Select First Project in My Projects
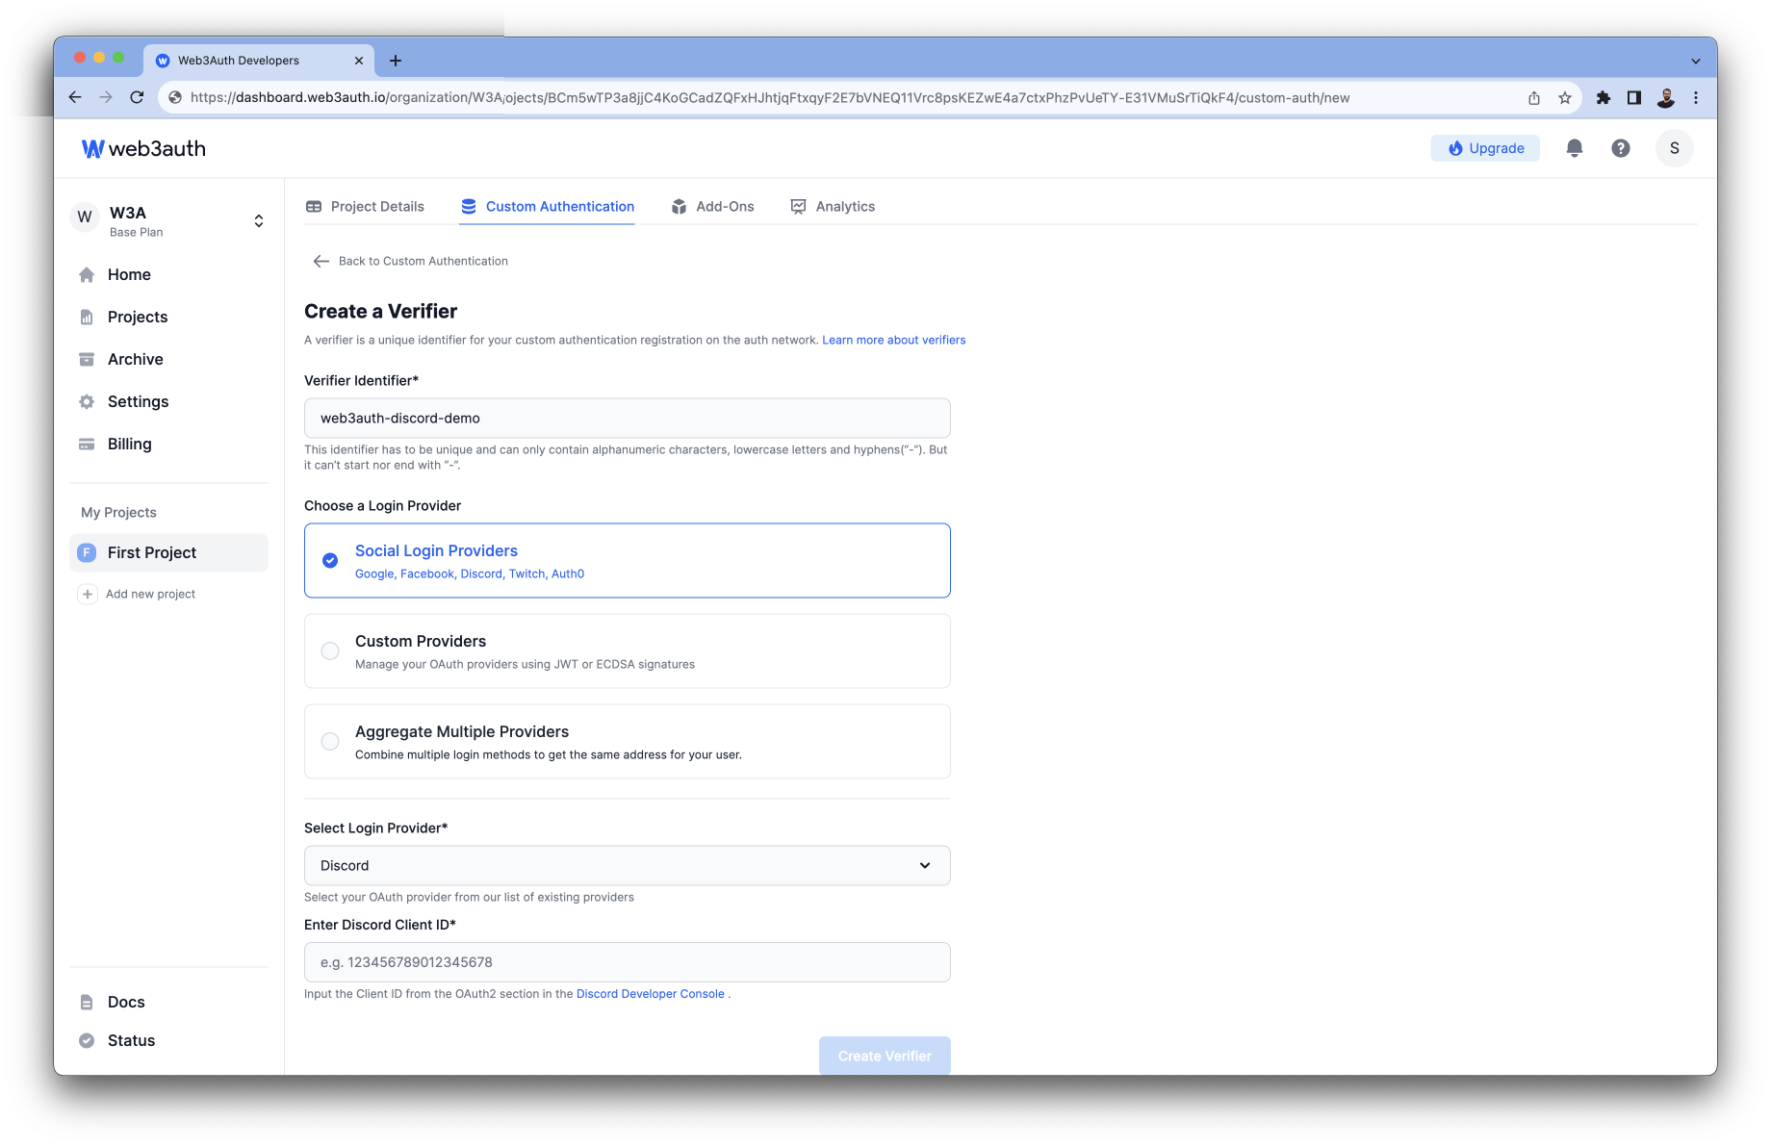Viewport: 1771px width, 1147px height. [168, 552]
